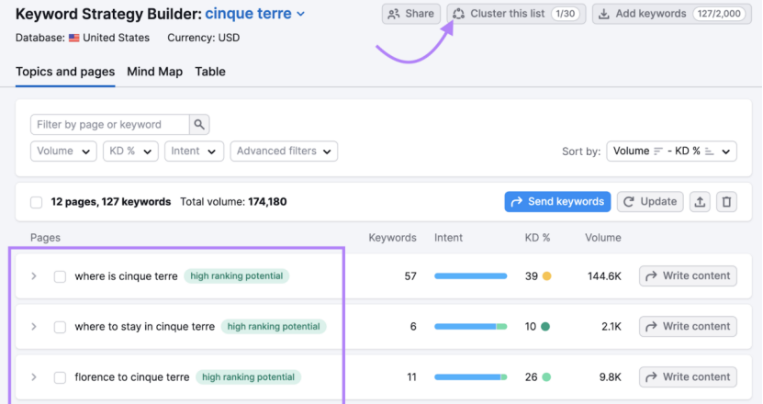
Task: Select the 'where is cinque terre' checkbox
Action: pyautogui.click(x=60, y=276)
